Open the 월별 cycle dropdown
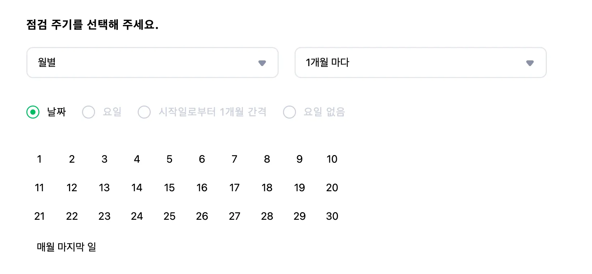The height and width of the screenshot is (274, 592). coord(152,63)
